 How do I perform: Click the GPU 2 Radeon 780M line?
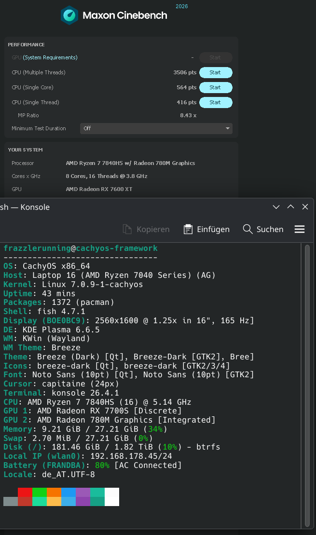tap(110, 420)
